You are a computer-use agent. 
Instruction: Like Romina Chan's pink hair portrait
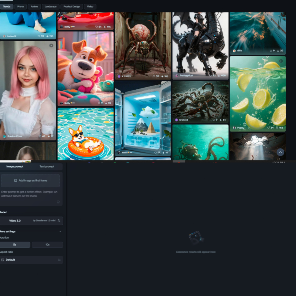coord(40,136)
